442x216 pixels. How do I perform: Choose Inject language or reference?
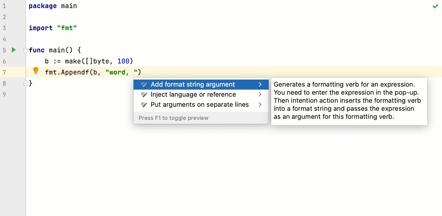[x=193, y=95]
